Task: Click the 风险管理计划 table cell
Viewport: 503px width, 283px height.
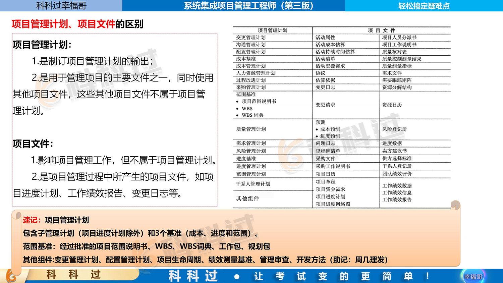Action: coord(250,151)
